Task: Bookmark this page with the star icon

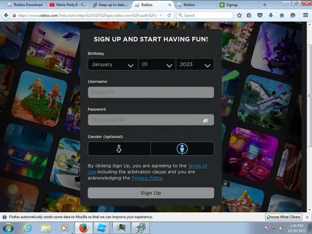Action: pyautogui.click(x=239, y=15)
